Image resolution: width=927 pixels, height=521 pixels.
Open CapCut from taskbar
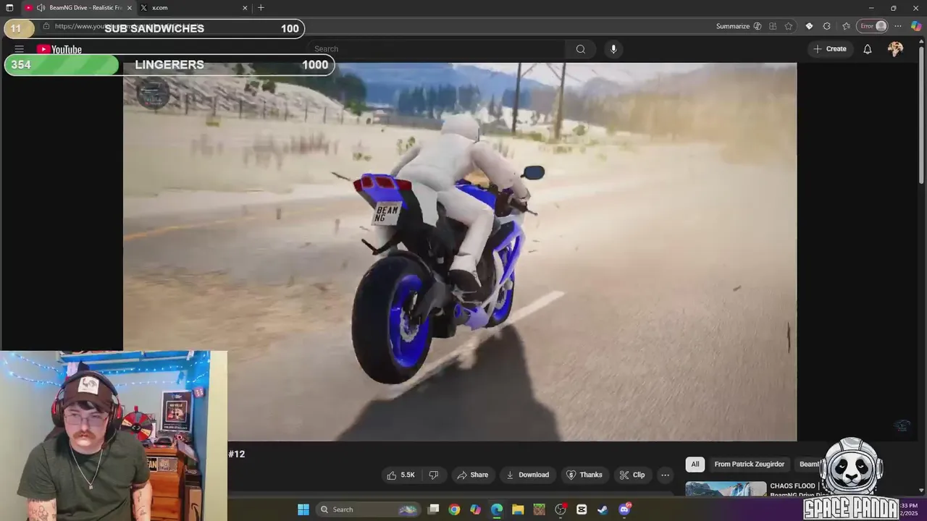582,509
